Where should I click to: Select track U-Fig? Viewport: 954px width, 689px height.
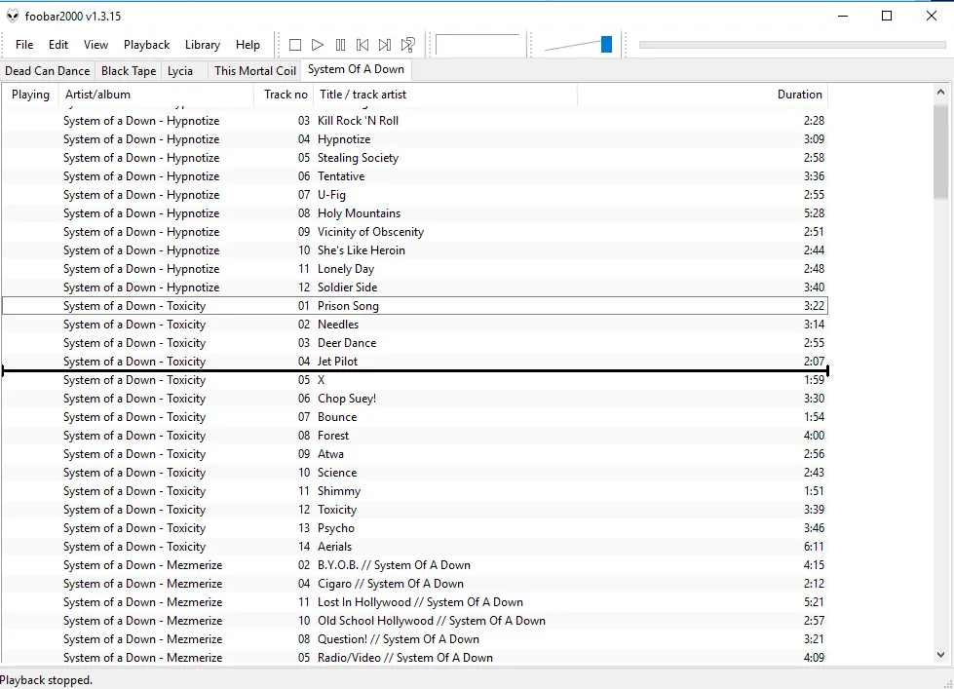(x=415, y=195)
